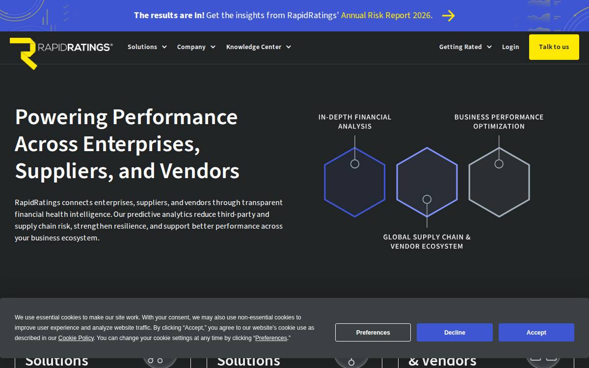Open cookie Preferences button
589x368 pixels.
373,333
